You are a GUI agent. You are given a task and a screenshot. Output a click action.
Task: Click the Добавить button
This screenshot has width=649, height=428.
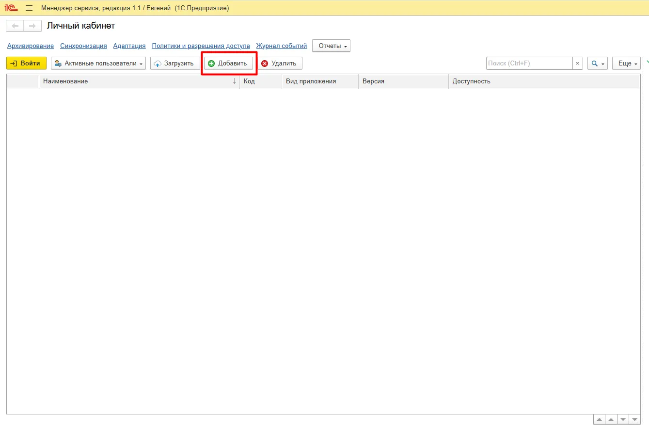click(228, 63)
